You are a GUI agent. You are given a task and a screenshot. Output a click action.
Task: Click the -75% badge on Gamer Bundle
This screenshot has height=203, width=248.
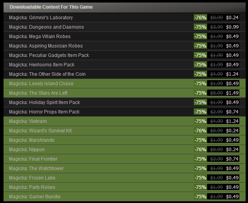(200, 197)
